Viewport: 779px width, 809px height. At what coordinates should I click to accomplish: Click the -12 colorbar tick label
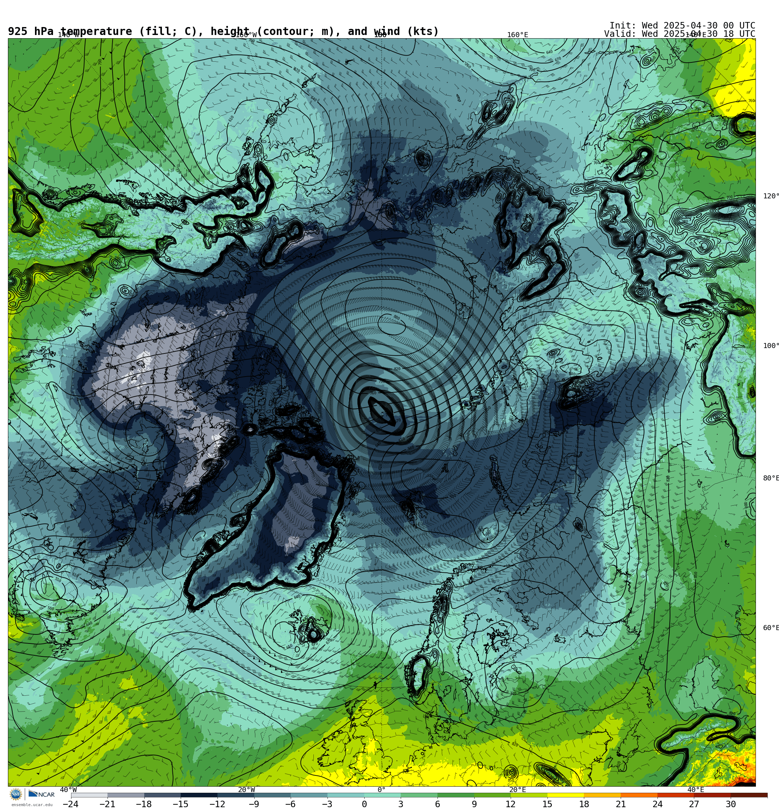217,804
